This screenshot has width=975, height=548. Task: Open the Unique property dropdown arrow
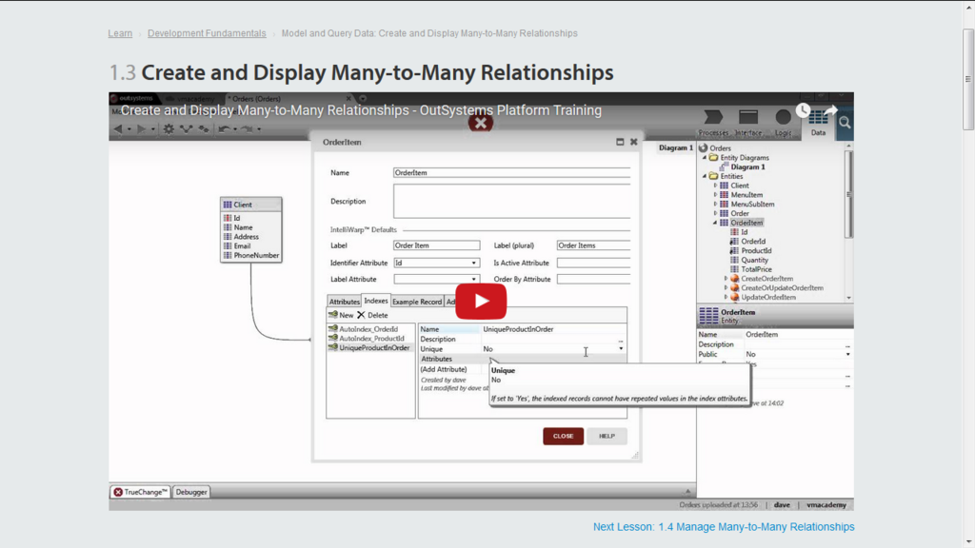[621, 349]
